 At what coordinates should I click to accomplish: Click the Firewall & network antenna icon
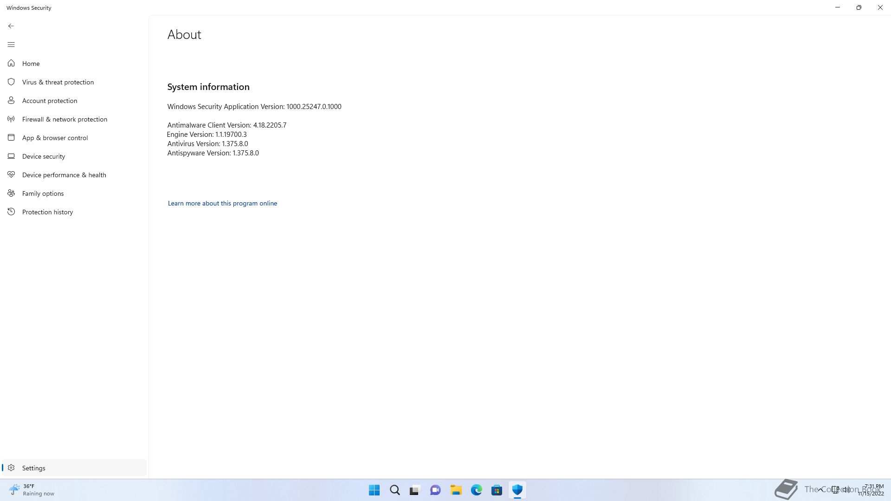coord(11,119)
